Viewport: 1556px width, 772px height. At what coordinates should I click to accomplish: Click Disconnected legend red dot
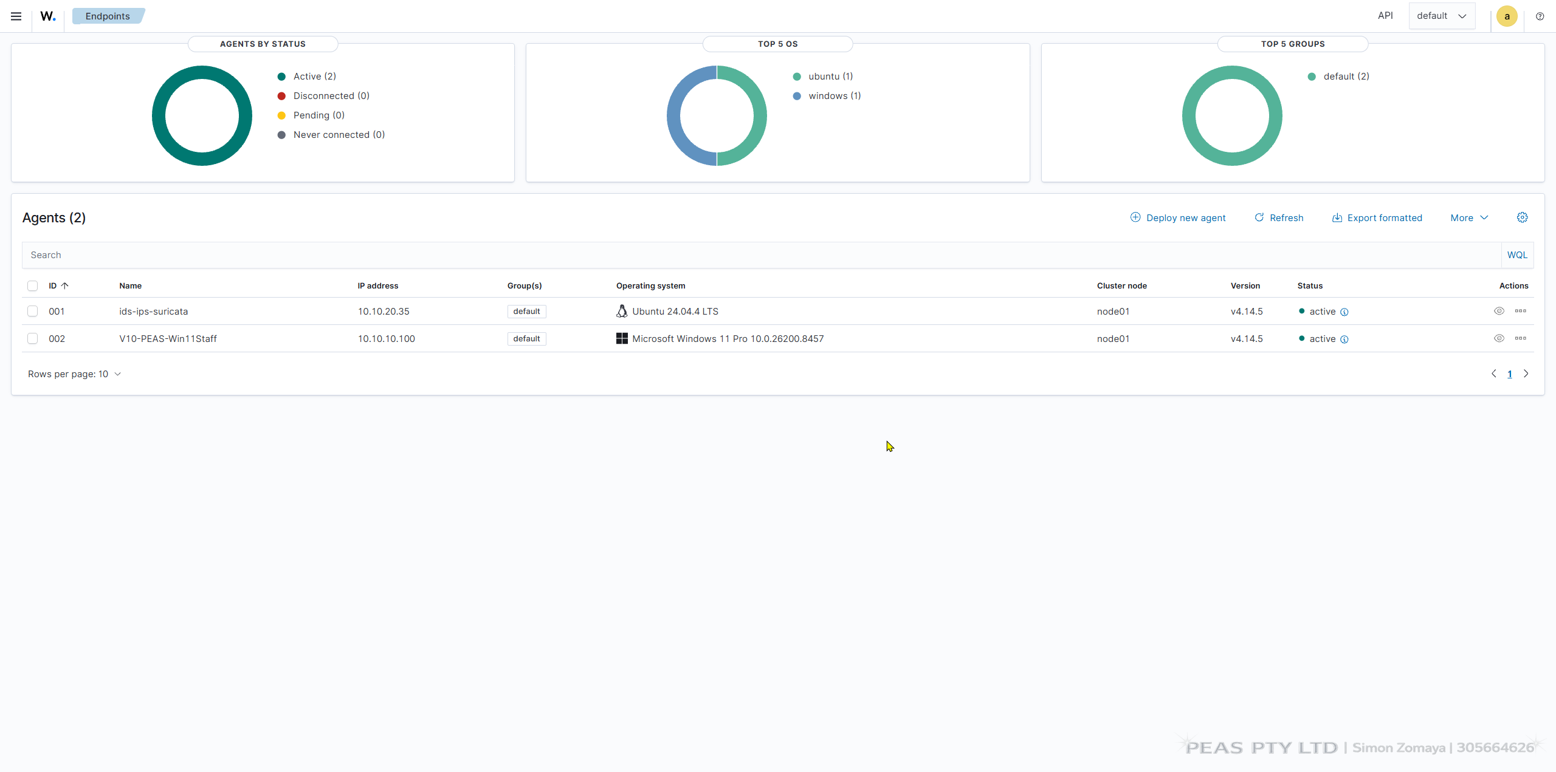tap(281, 96)
